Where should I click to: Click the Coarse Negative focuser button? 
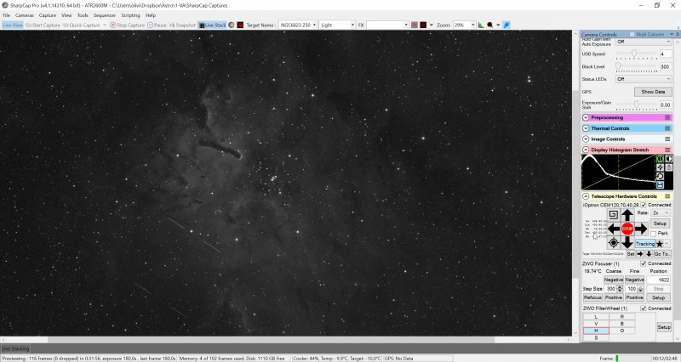[614, 280]
